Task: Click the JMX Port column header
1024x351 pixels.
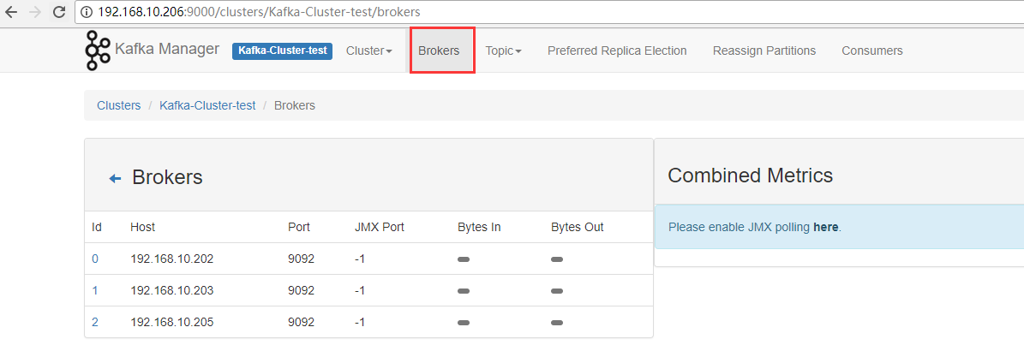Action: [380, 227]
